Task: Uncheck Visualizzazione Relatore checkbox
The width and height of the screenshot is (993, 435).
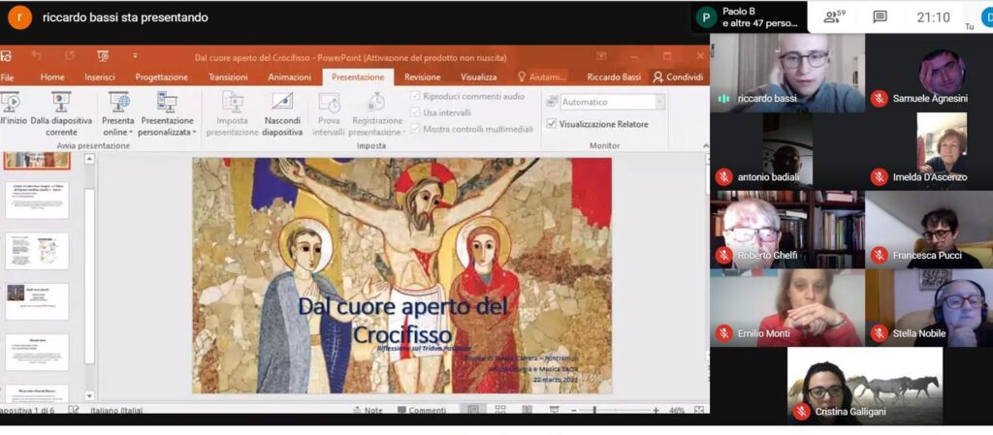Action: point(551,124)
